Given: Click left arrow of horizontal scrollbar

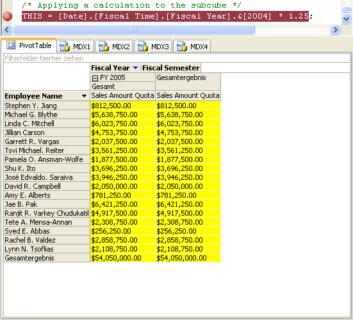Looking at the screenshot, I should tap(7, 29).
